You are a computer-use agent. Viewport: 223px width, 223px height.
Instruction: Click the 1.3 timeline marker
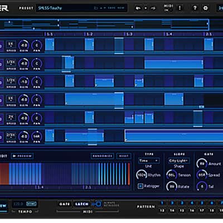[x=128, y=34]
